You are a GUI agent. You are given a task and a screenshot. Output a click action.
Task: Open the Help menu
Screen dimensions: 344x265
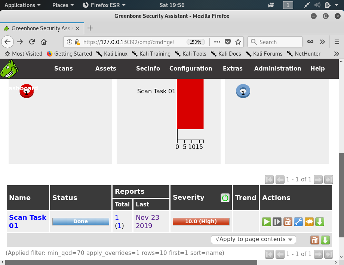tap(317, 69)
